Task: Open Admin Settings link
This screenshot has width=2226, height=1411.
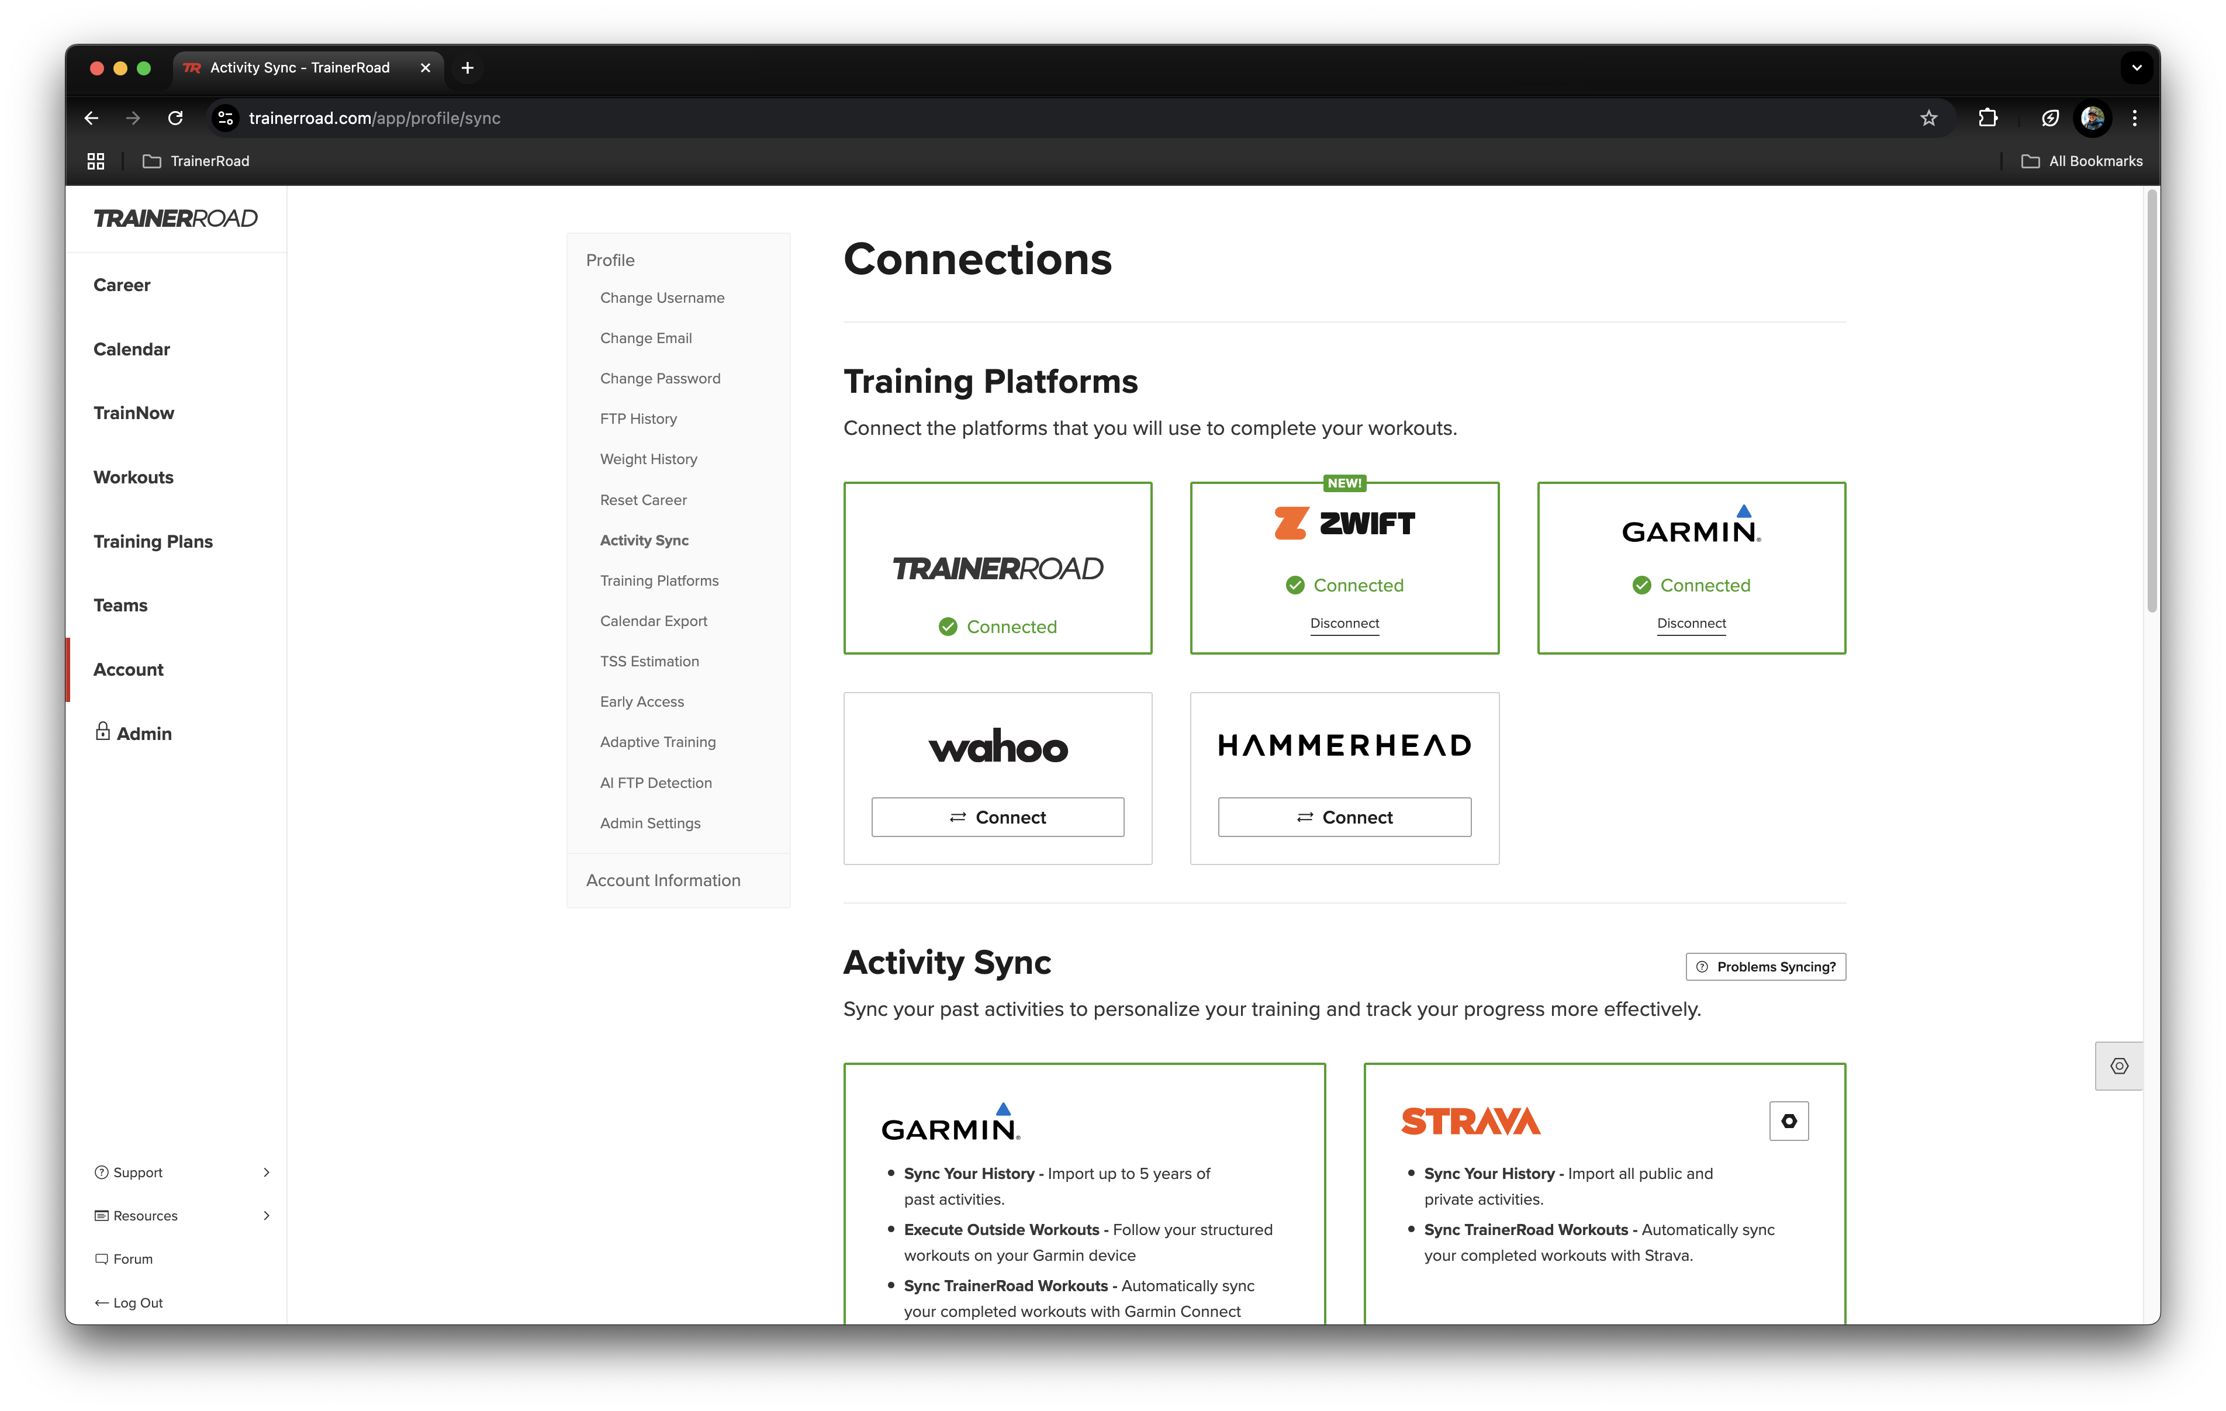Action: [x=650, y=823]
